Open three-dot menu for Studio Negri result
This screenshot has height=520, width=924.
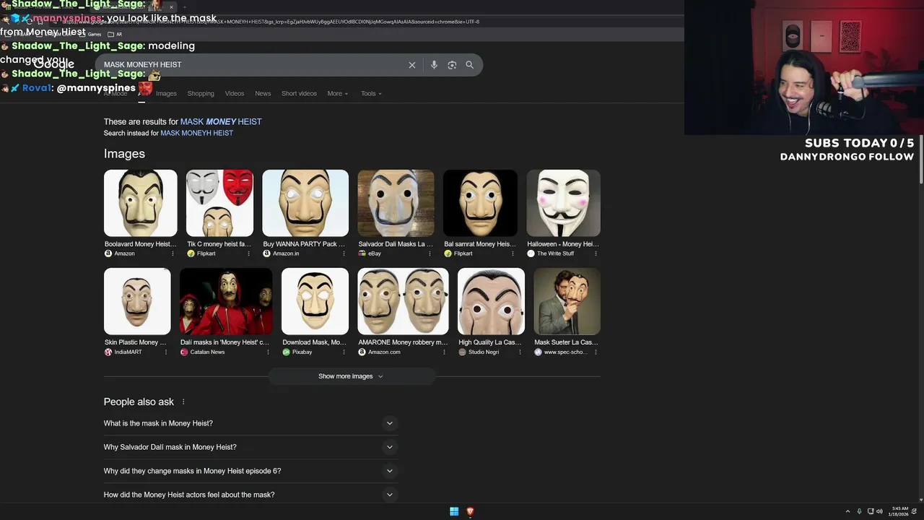pos(520,352)
